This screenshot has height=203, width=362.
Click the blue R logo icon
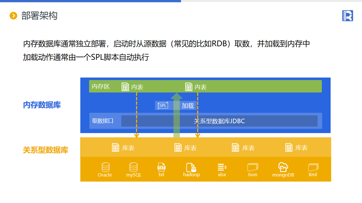point(348,16)
